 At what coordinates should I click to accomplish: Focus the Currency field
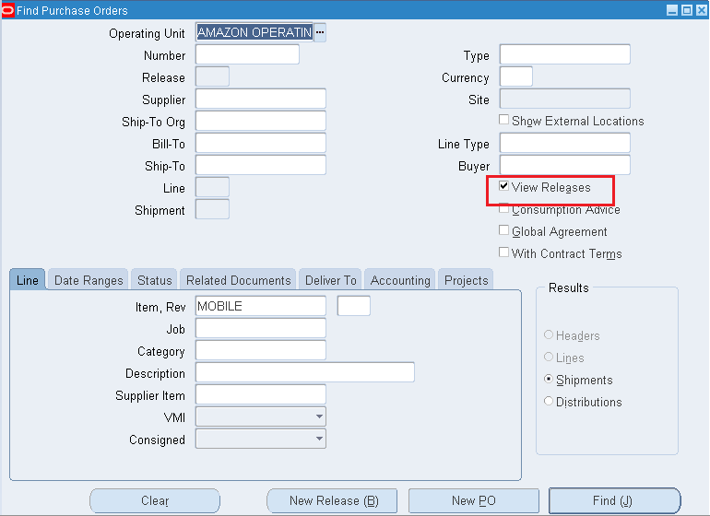(x=516, y=76)
